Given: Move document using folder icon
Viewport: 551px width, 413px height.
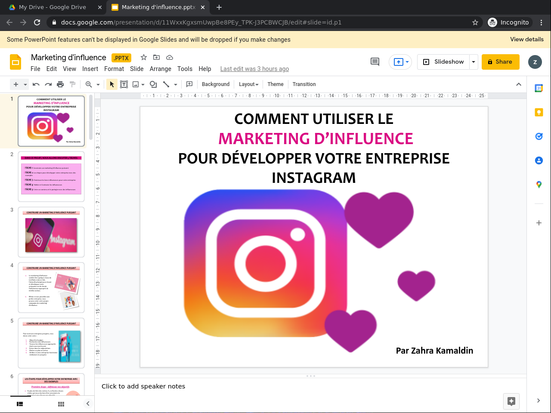Looking at the screenshot, I should click(x=157, y=58).
